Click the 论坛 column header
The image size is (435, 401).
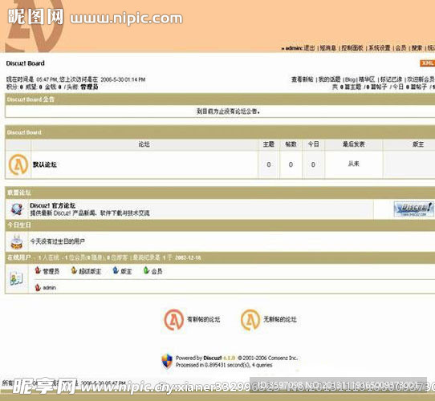pos(144,144)
